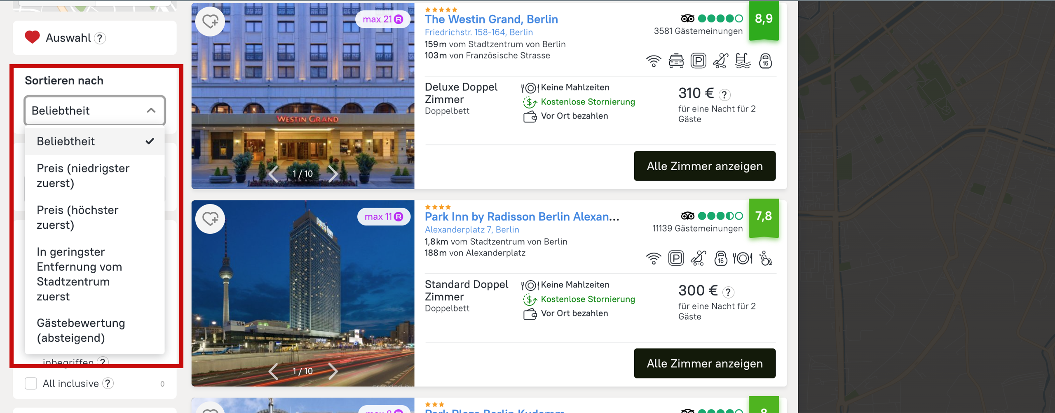Show previous Park Inn photo arrow

pyautogui.click(x=273, y=371)
